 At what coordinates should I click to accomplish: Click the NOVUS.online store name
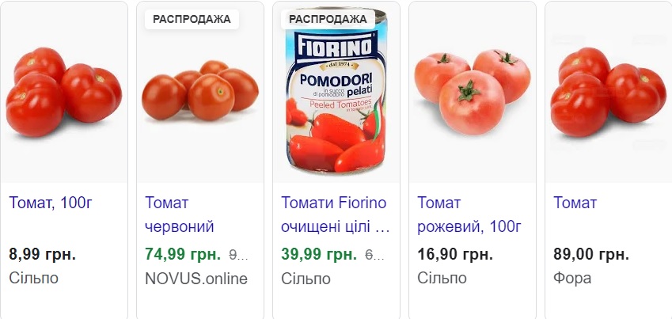pyautogui.click(x=196, y=279)
